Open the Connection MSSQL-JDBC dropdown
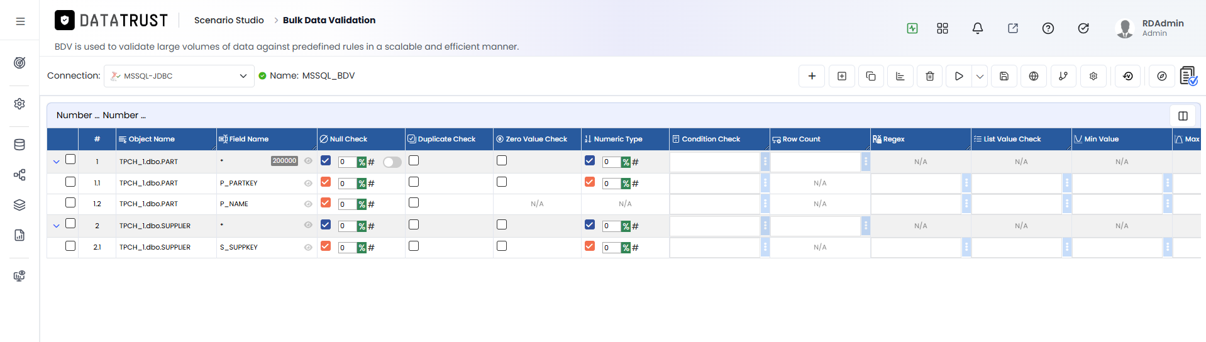Screen dimensions: 1206x342 pos(179,76)
